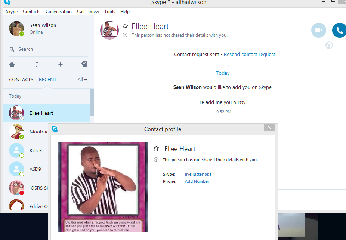Image resolution: width=346 pixels, height=240 pixels.
Task: Click Skype logo in the main window title bar
Action: coord(7,2)
